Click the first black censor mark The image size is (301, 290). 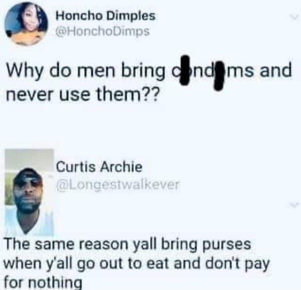point(186,71)
